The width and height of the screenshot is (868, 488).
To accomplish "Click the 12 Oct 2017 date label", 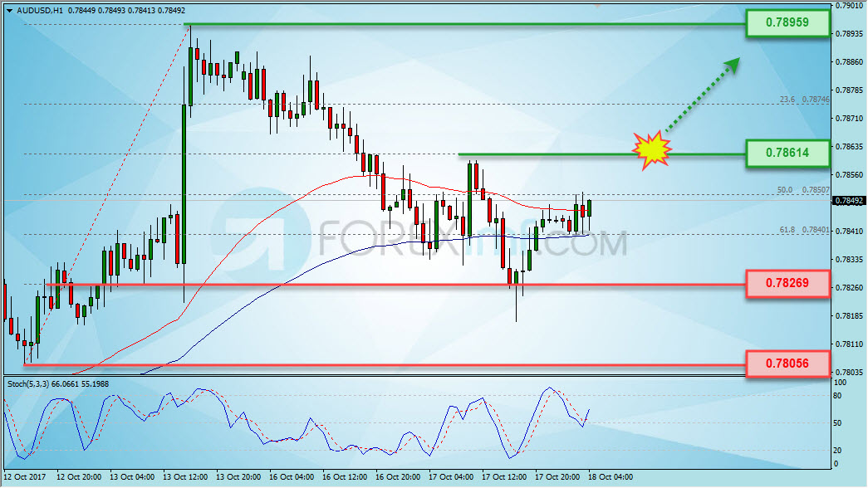I will [x=25, y=477].
